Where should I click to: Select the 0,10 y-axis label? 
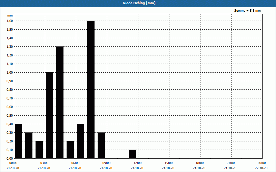pyautogui.click(x=10, y=150)
